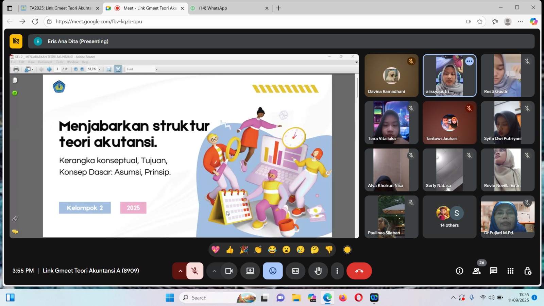This screenshot has width=544, height=306.
Task: Click the present screen icon
Action: (250, 271)
